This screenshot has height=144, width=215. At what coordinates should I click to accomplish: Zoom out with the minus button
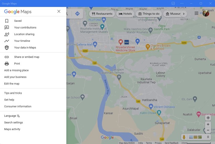208,130
